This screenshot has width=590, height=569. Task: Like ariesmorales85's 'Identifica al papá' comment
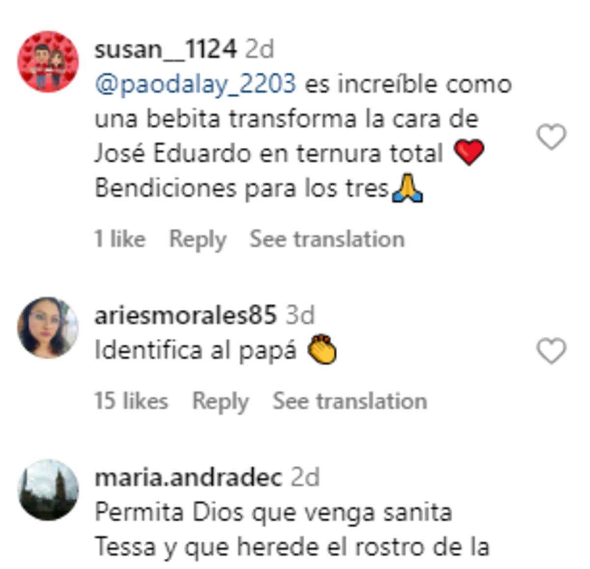coord(551,351)
